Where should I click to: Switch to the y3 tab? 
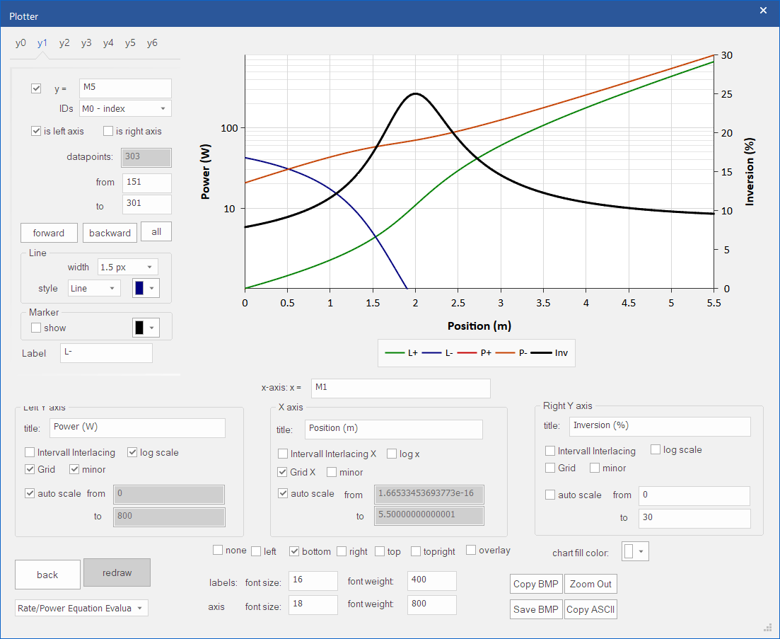point(86,42)
